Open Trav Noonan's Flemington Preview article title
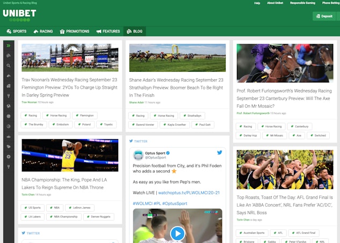This screenshot has width=340, height=243. pos(69,87)
